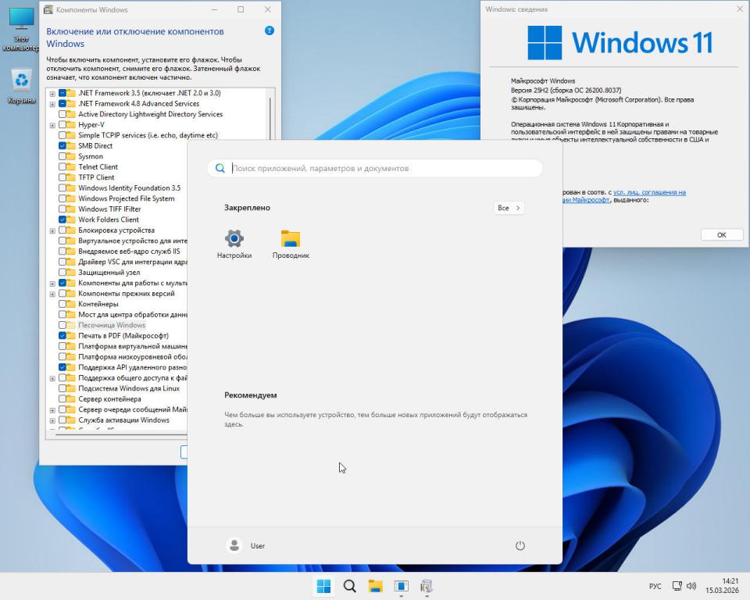
Task: Click the help icon in Компоненты Windows
Action: (270, 31)
